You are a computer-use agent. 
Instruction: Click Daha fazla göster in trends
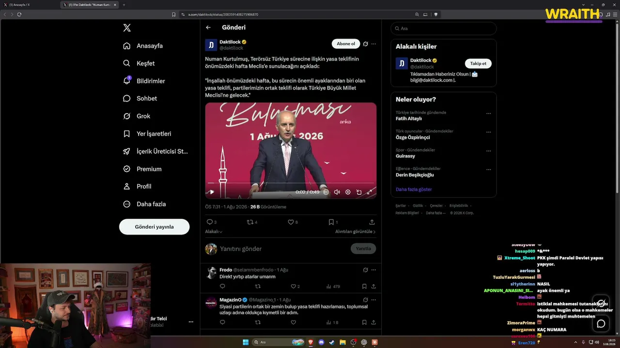[x=414, y=189]
